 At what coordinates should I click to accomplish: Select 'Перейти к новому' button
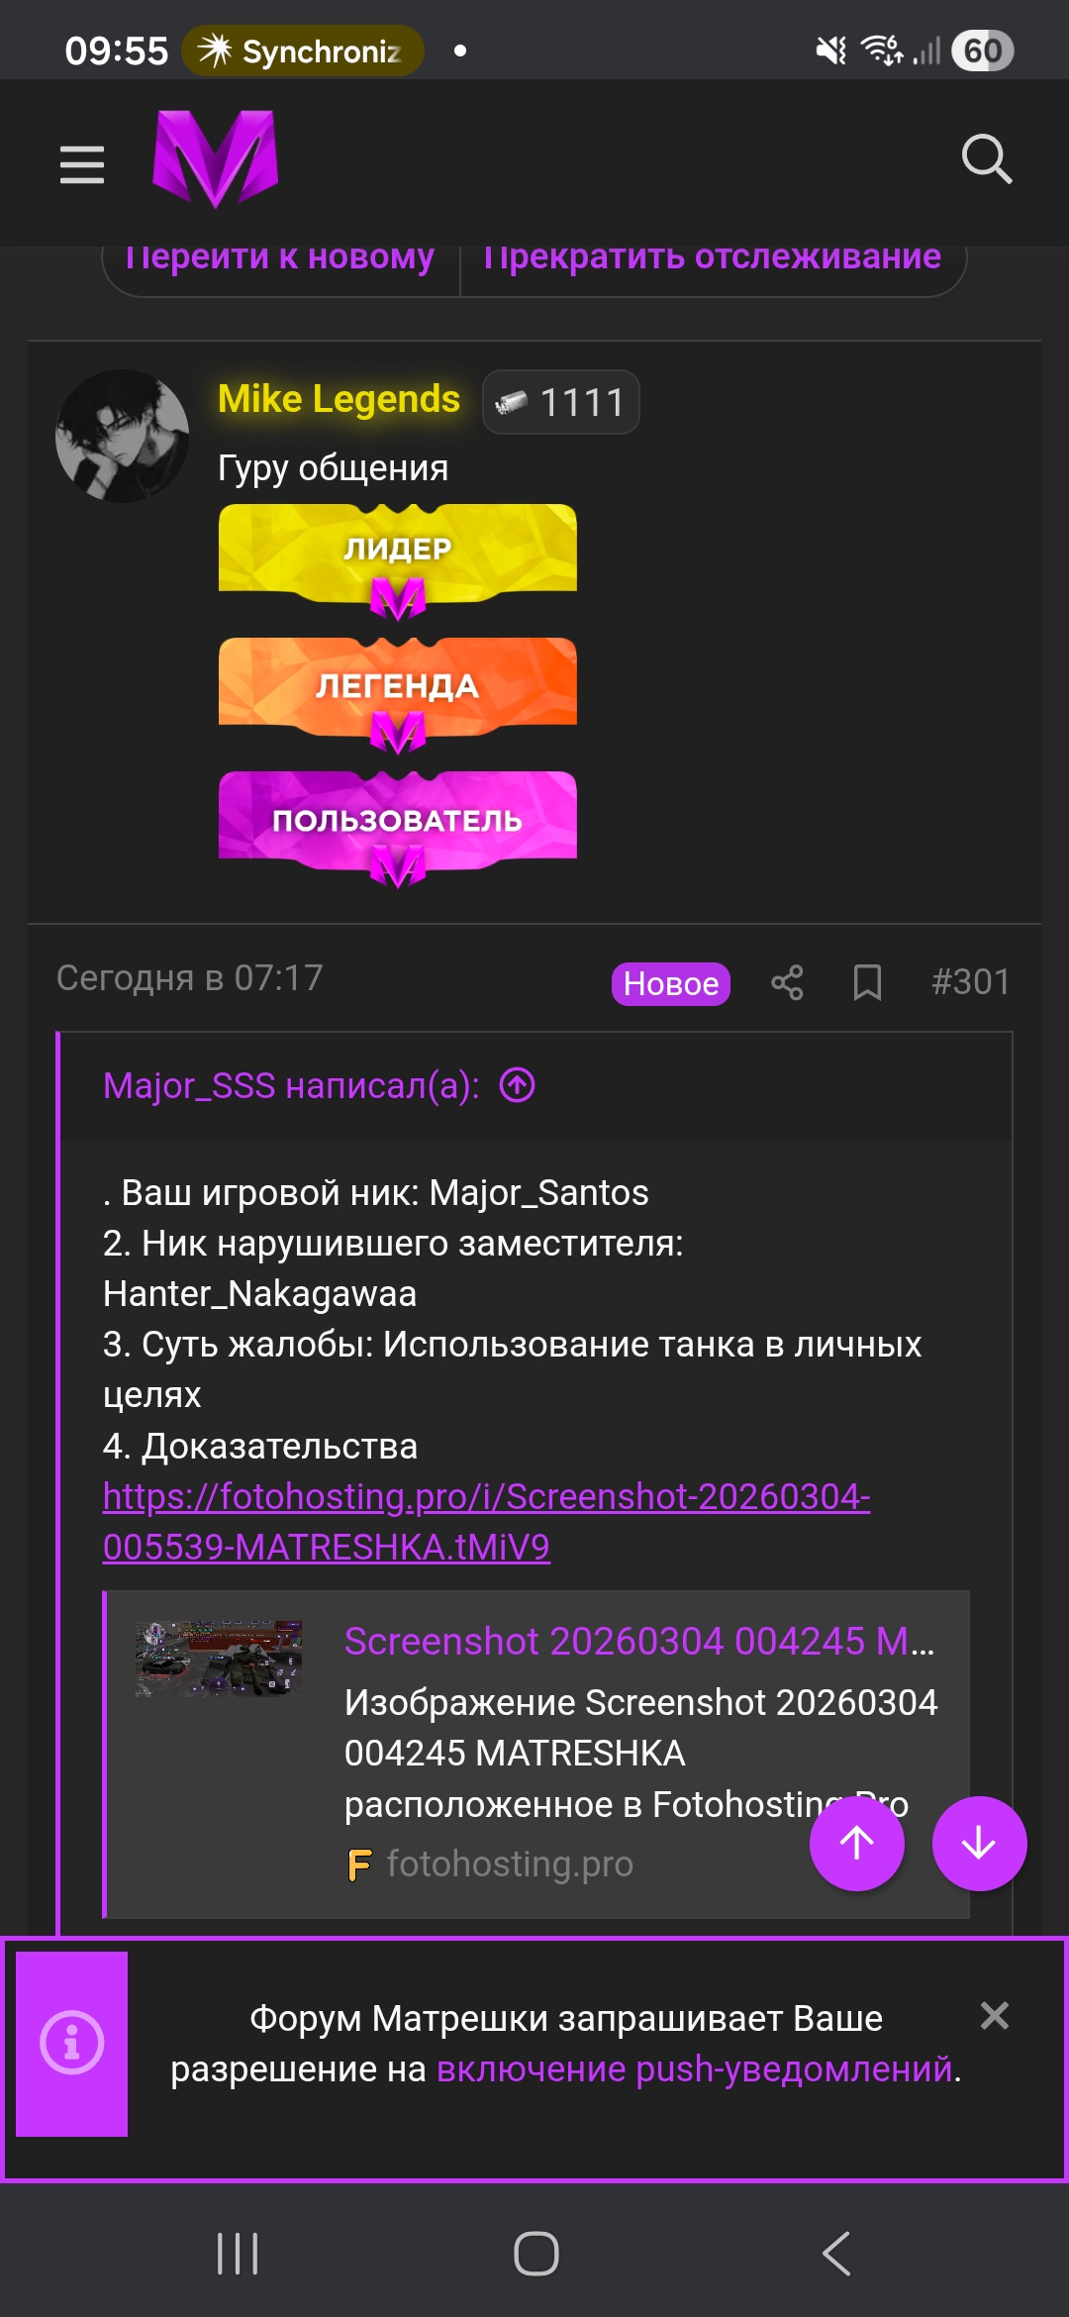[281, 257]
